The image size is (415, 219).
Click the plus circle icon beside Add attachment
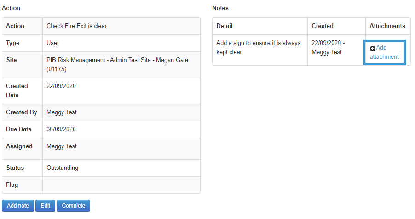(x=372, y=48)
